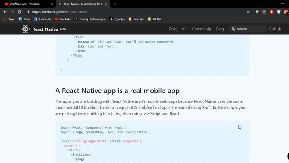Open the Docs navigation item
Image resolution: width=289 pixels, height=163 pixels.
pyautogui.click(x=173, y=29)
